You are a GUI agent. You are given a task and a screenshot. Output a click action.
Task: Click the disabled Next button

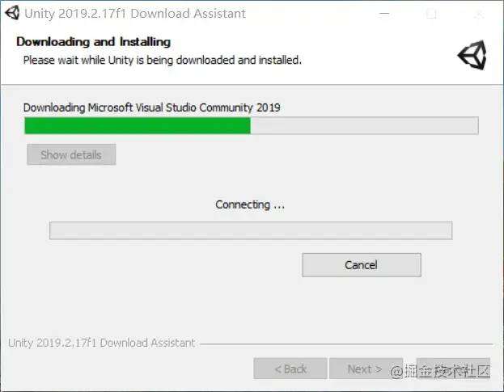(x=365, y=369)
